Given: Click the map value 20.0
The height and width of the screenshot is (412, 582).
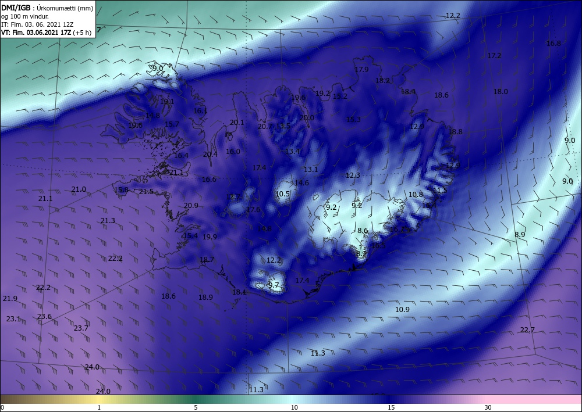Looking at the screenshot, I should 307,118.
